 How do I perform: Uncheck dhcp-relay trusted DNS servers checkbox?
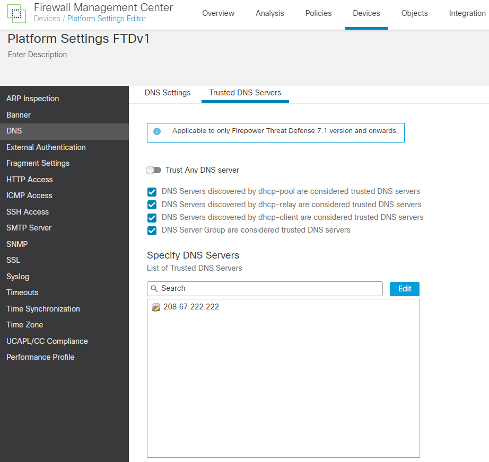[x=152, y=205]
